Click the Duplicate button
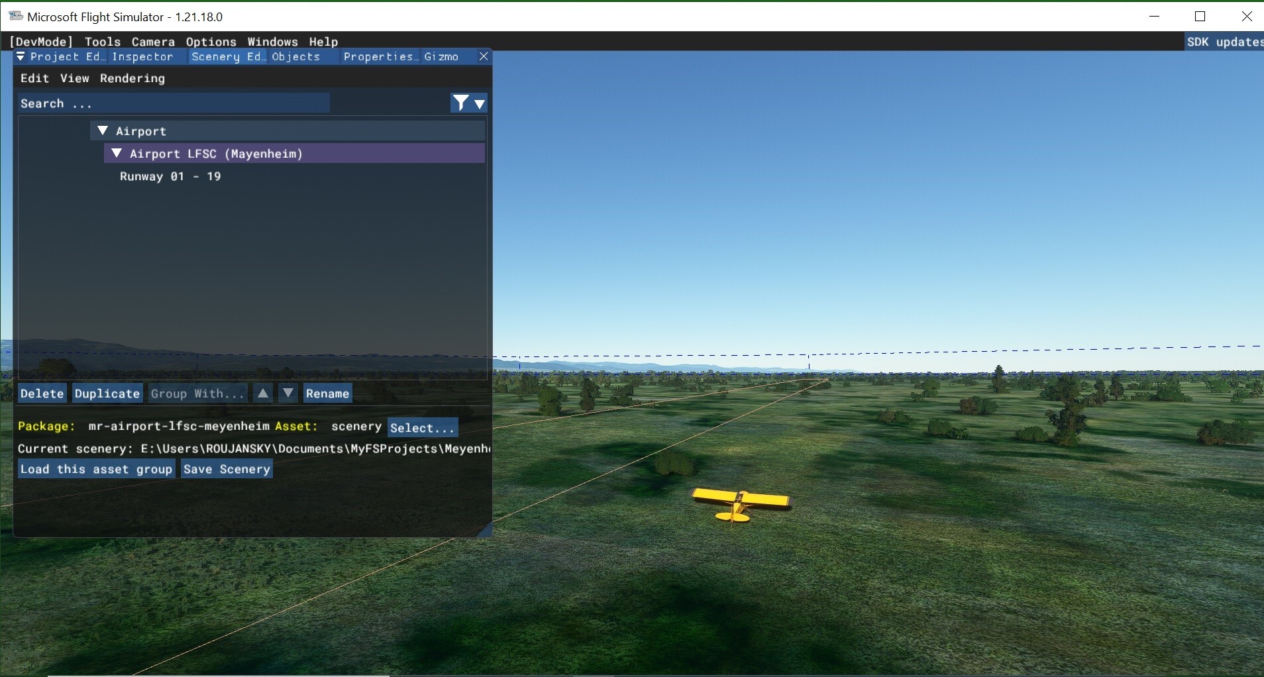 tap(107, 393)
